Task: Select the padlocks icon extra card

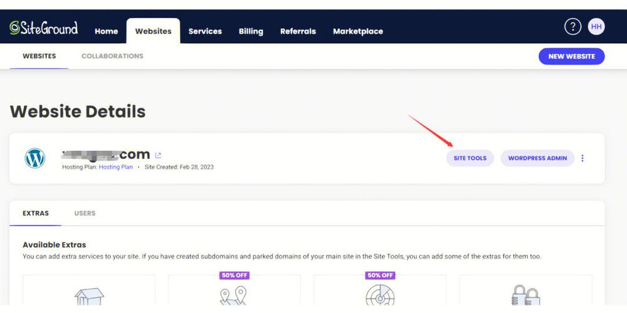Action: click(x=526, y=290)
